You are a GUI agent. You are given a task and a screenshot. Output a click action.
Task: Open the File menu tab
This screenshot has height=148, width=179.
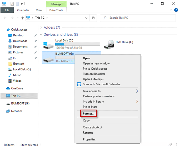(x=7, y=10)
